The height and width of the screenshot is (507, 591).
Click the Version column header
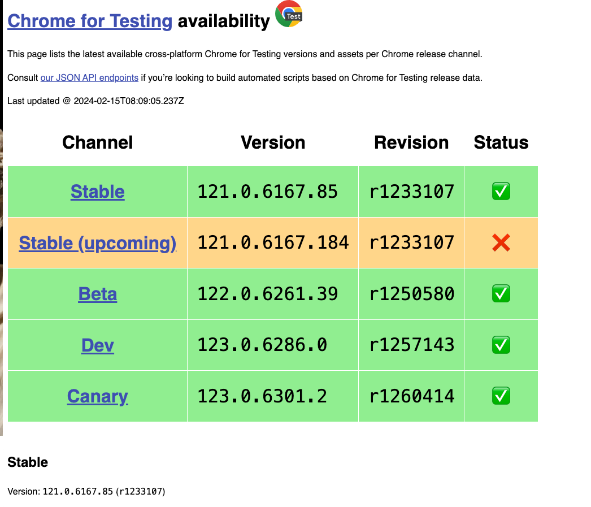(x=273, y=142)
